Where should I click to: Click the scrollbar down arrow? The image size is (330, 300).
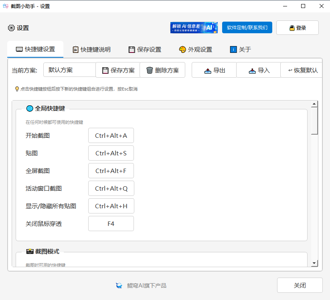point(314,264)
